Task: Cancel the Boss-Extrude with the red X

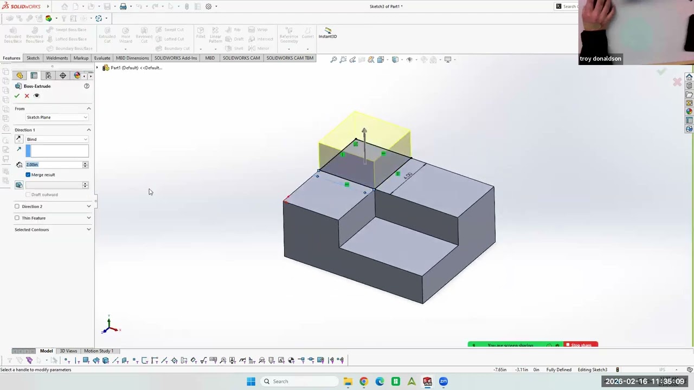Action: [x=27, y=96]
